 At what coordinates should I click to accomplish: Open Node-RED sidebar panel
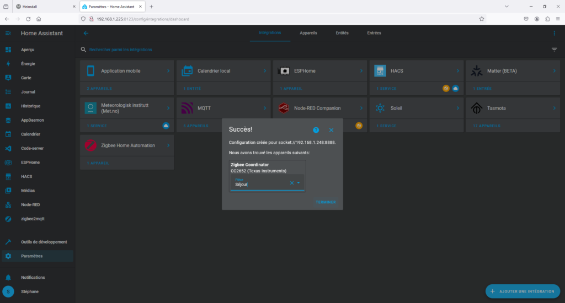pos(38,204)
